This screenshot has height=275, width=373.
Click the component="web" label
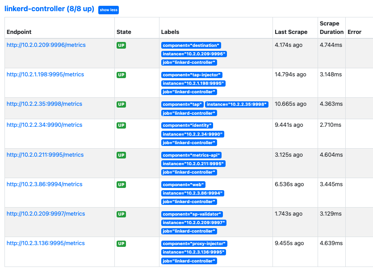tap(183, 185)
